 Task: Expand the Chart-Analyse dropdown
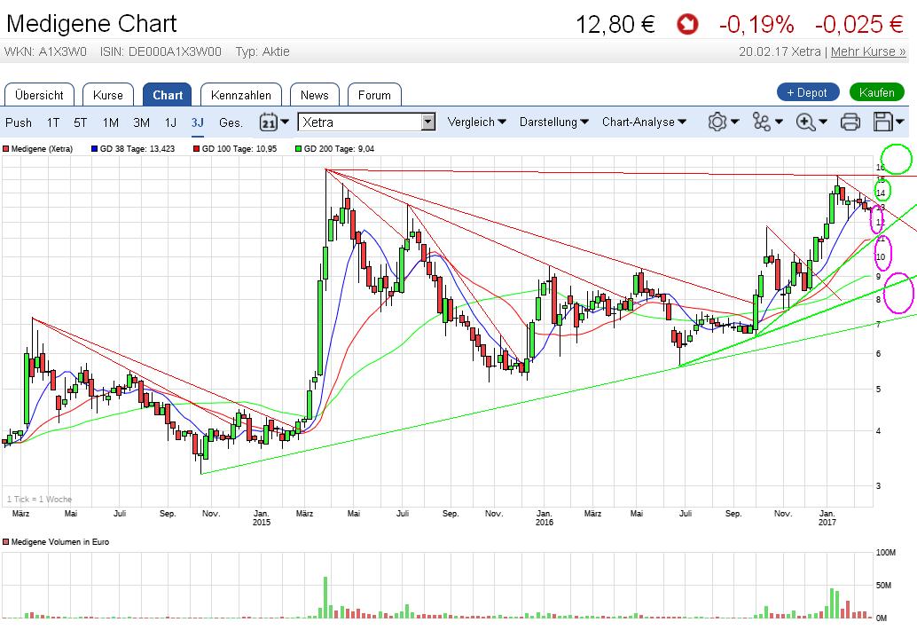[644, 122]
